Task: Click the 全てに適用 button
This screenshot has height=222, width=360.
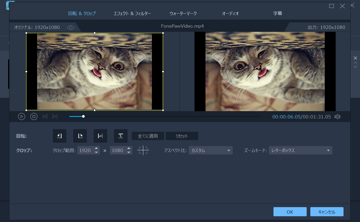Action: 148,136
